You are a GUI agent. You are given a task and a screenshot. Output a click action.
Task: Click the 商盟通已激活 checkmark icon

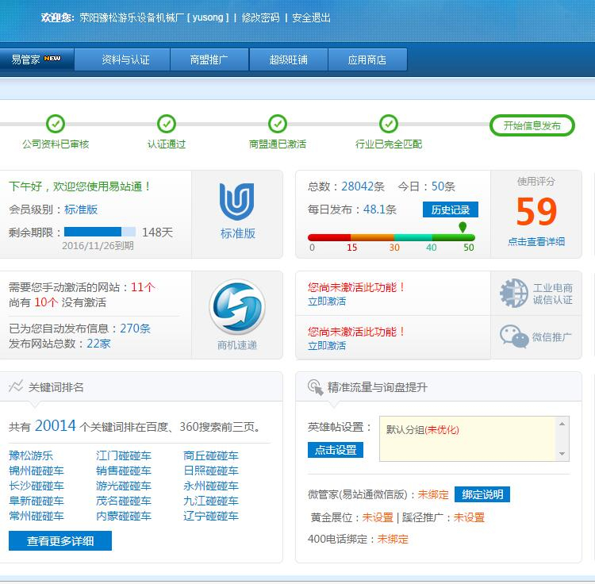pos(278,124)
